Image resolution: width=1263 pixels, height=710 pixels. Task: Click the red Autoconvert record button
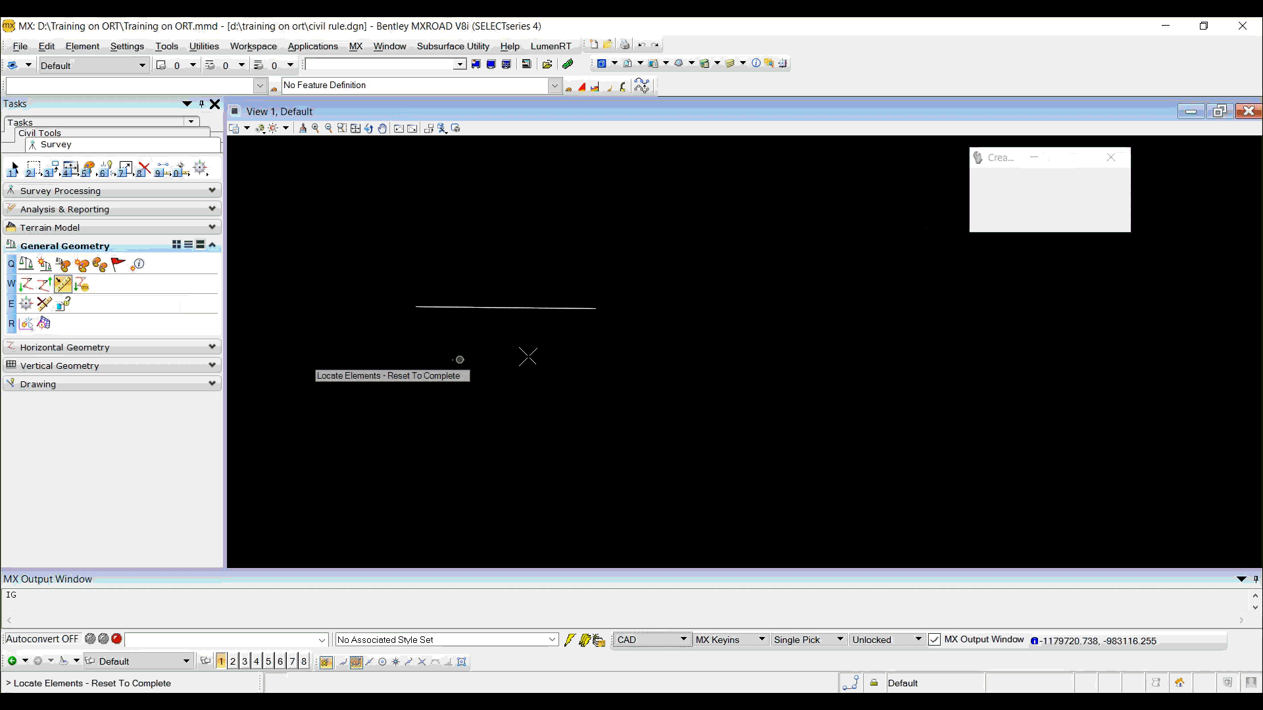tap(117, 639)
